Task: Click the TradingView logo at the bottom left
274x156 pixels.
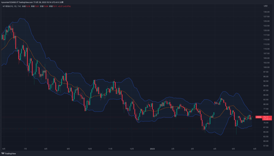Action: (9, 154)
